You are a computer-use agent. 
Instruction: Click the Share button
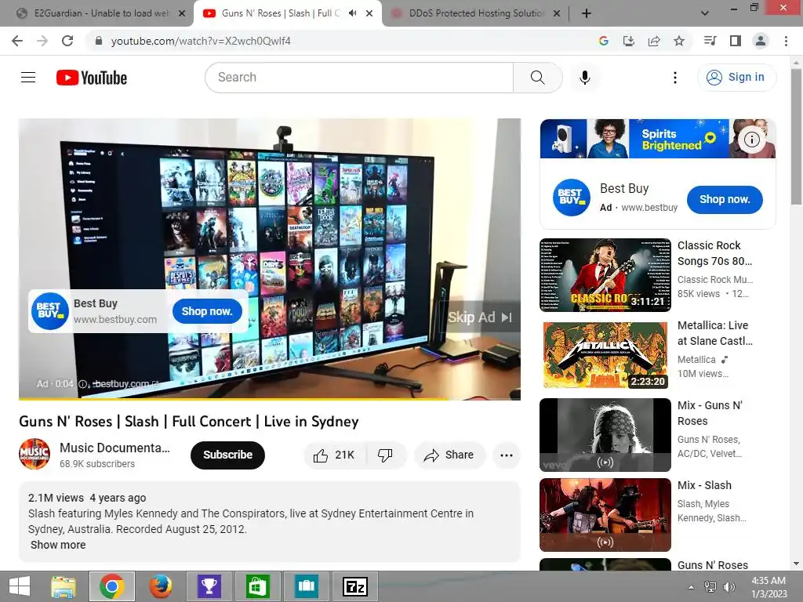[449, 455]
